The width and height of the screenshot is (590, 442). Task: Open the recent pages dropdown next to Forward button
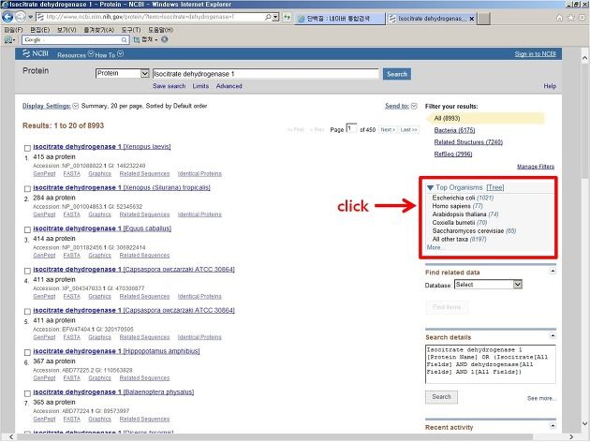coord(31,17)
